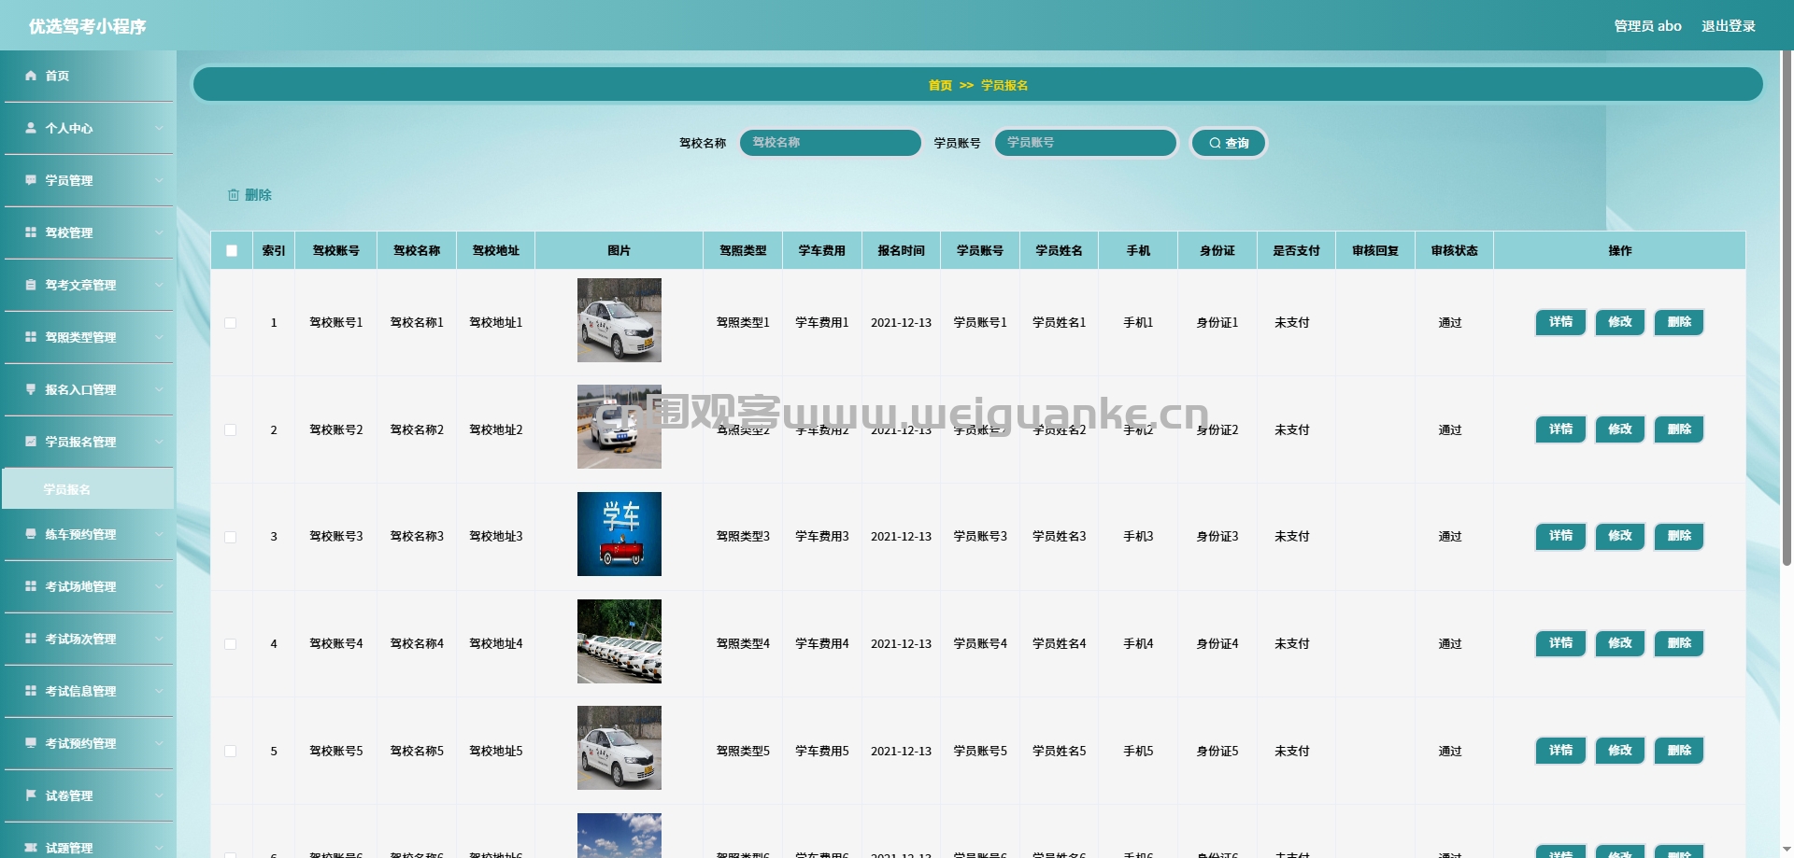Click the grid icon beside 考试场地管理
The width and height of the screenshot is (1794, 858).
click(31, 586)
